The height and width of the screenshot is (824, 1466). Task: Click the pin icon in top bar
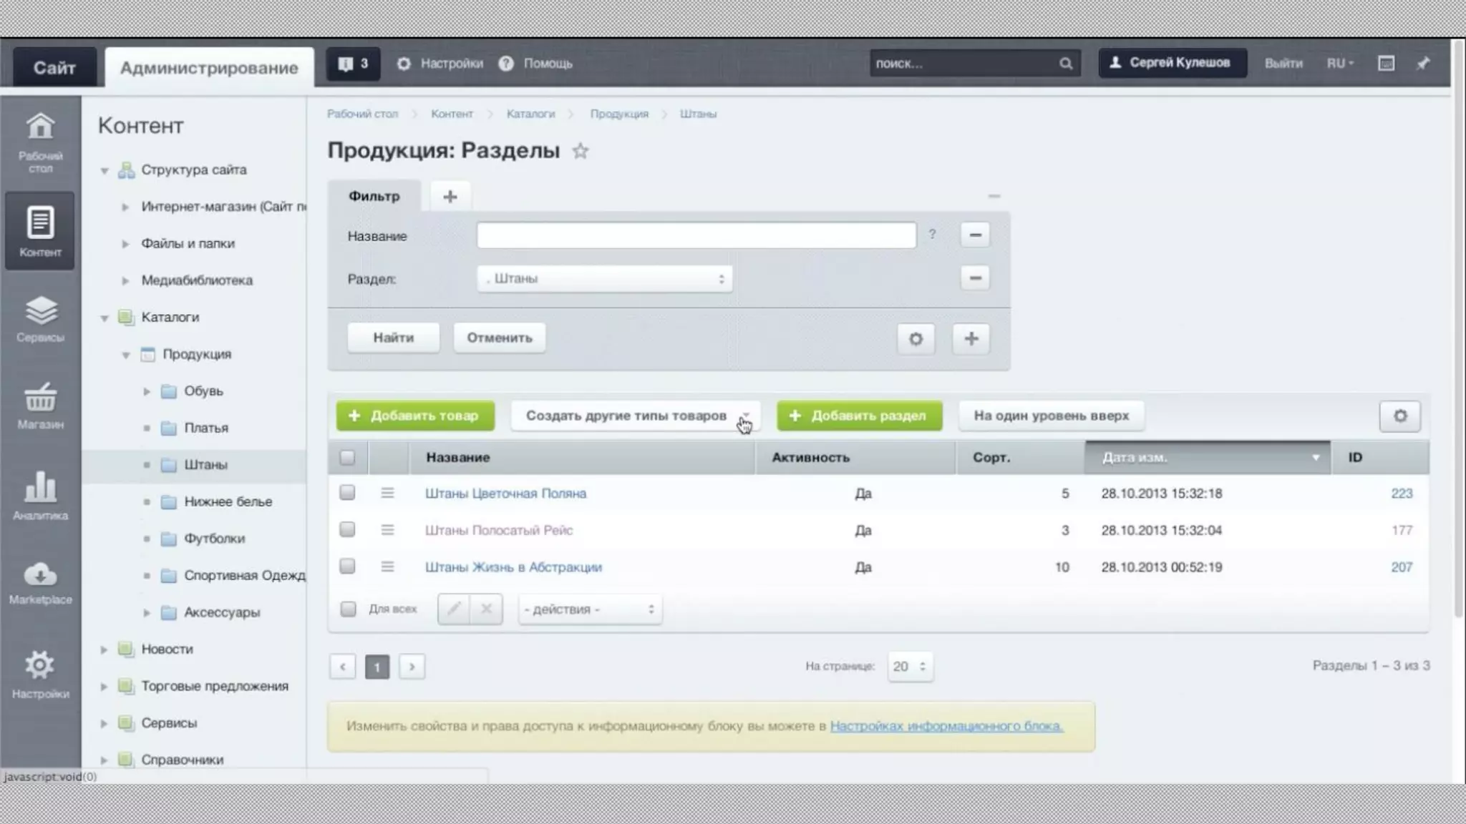1423,63
